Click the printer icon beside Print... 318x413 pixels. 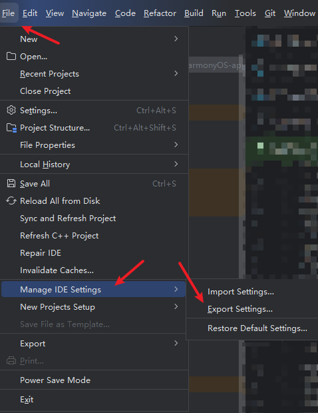pyautogui.click(x=11, y=360)
